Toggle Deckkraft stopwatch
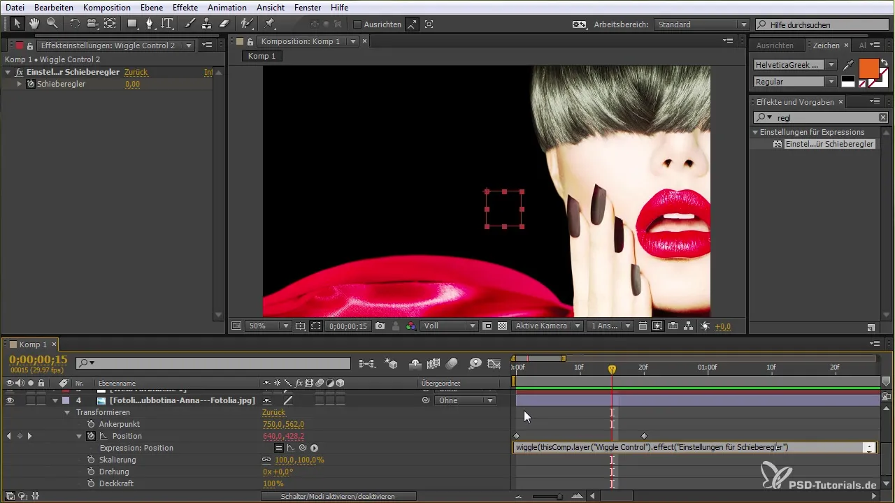This screenshot has height=503, width=895. point(91,483)
